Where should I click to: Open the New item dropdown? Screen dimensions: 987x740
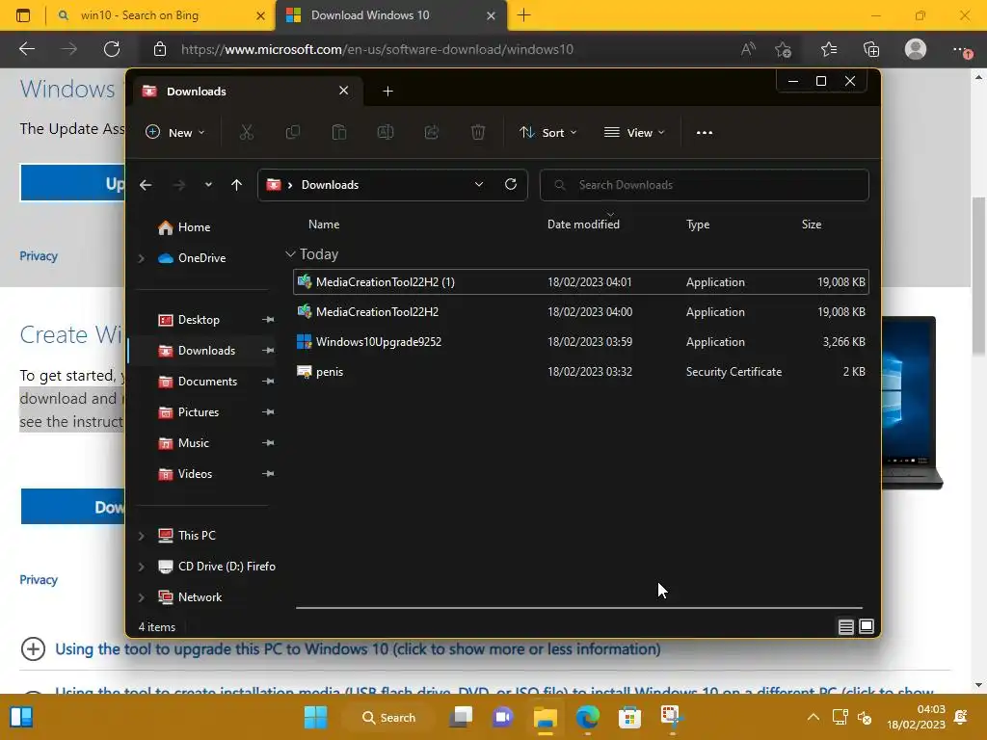[x=175, y=133]
